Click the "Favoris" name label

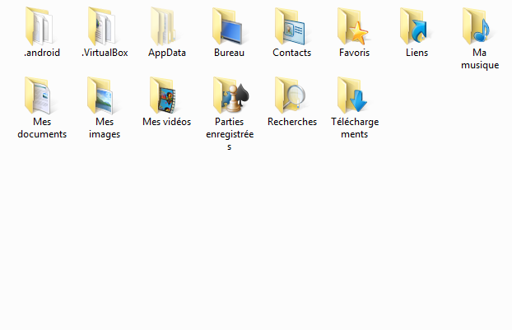[354, 53]
